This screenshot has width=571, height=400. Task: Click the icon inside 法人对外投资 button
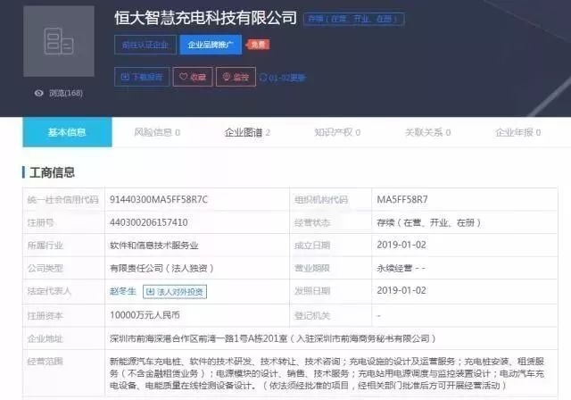[150, 292]
